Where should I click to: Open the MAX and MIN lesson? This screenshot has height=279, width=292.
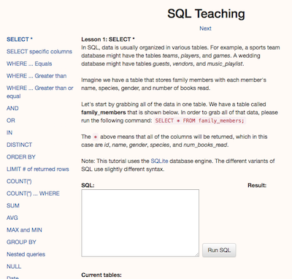[24, 230]
